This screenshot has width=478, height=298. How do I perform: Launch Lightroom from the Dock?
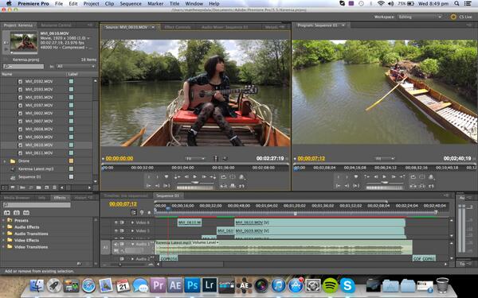point(210,285)
